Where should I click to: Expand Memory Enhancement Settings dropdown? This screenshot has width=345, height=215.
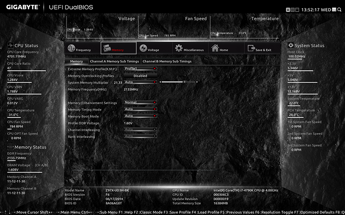(x=140, y=102)
